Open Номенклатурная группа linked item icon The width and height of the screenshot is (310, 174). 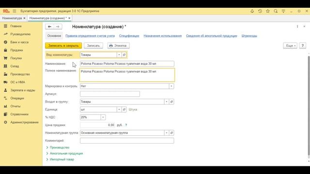click(x=171, y=133)
